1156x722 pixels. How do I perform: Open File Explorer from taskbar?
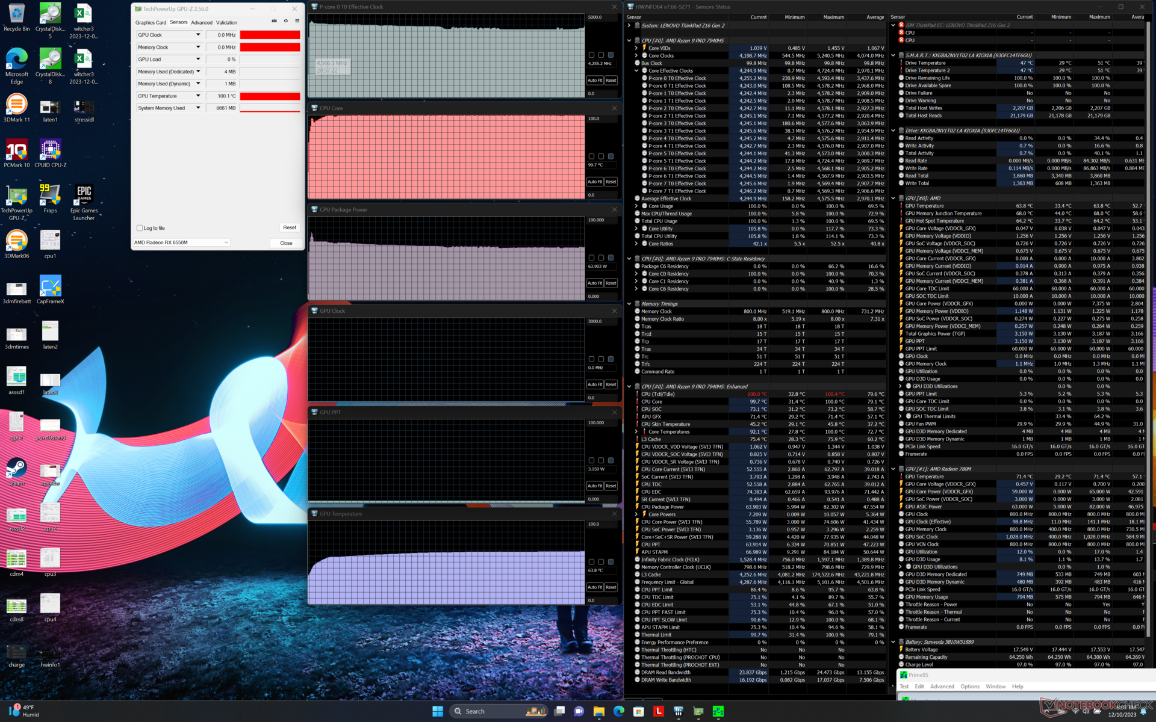598,711
